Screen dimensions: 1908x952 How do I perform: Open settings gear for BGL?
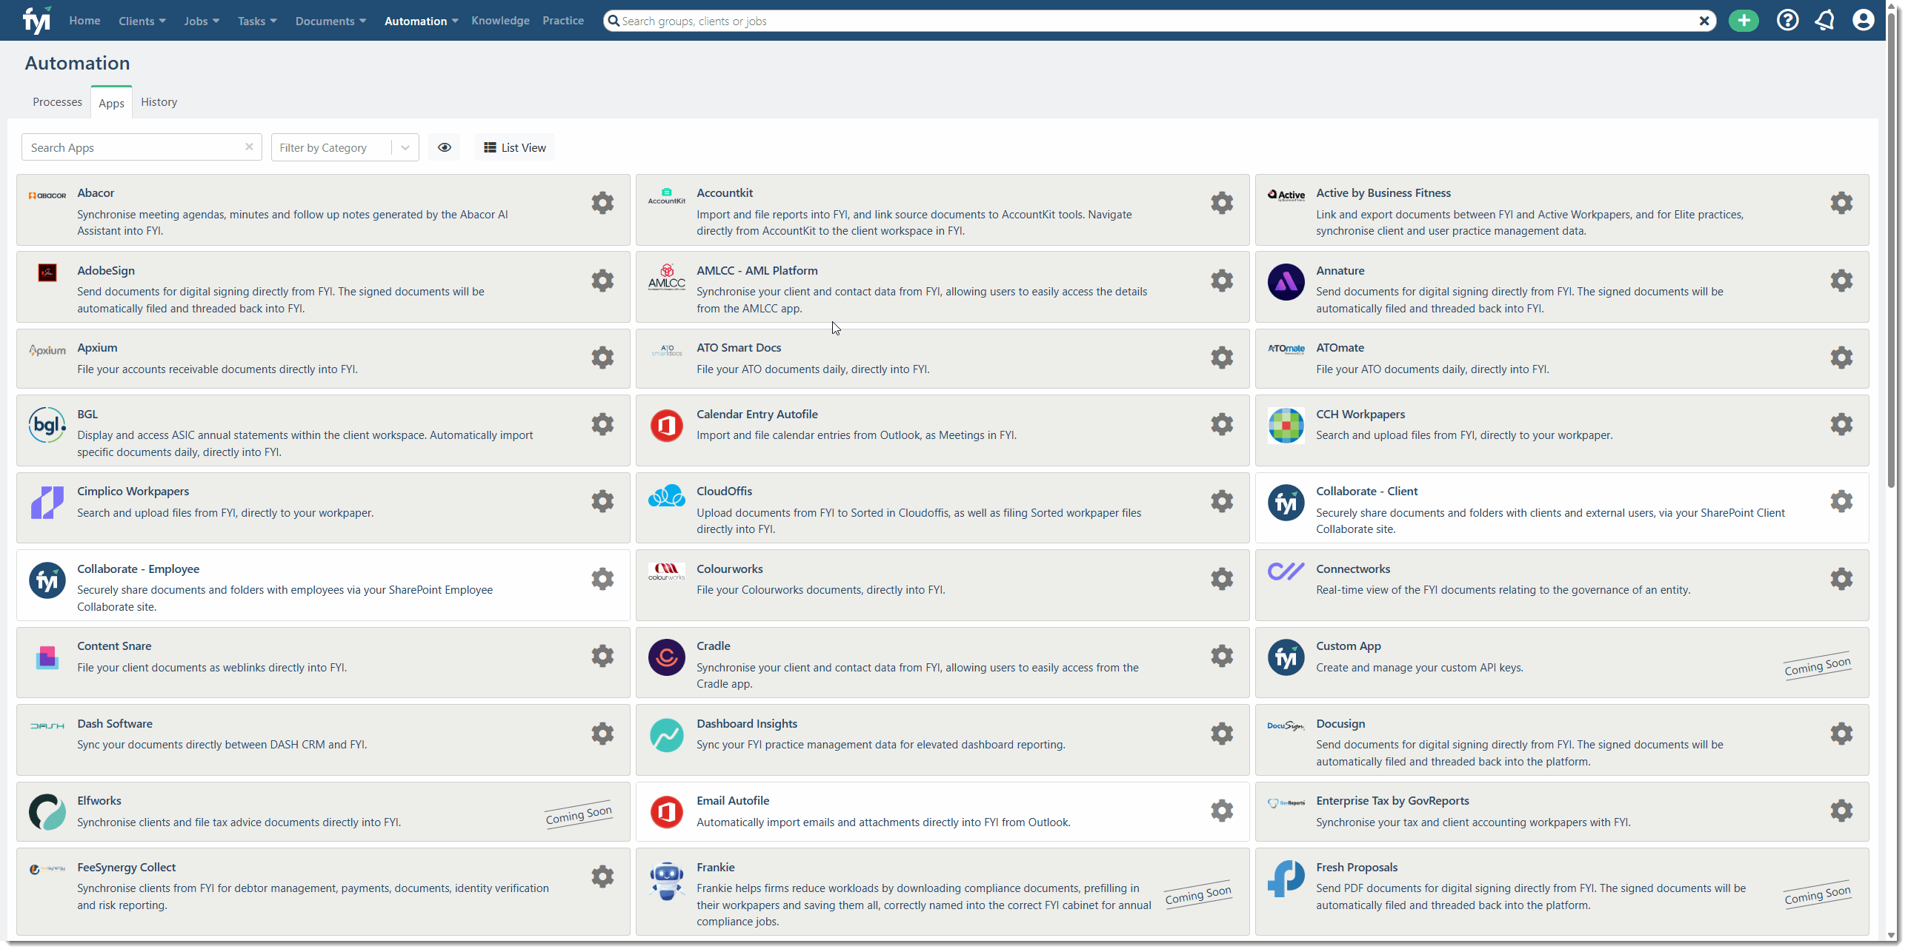(602, 424)
